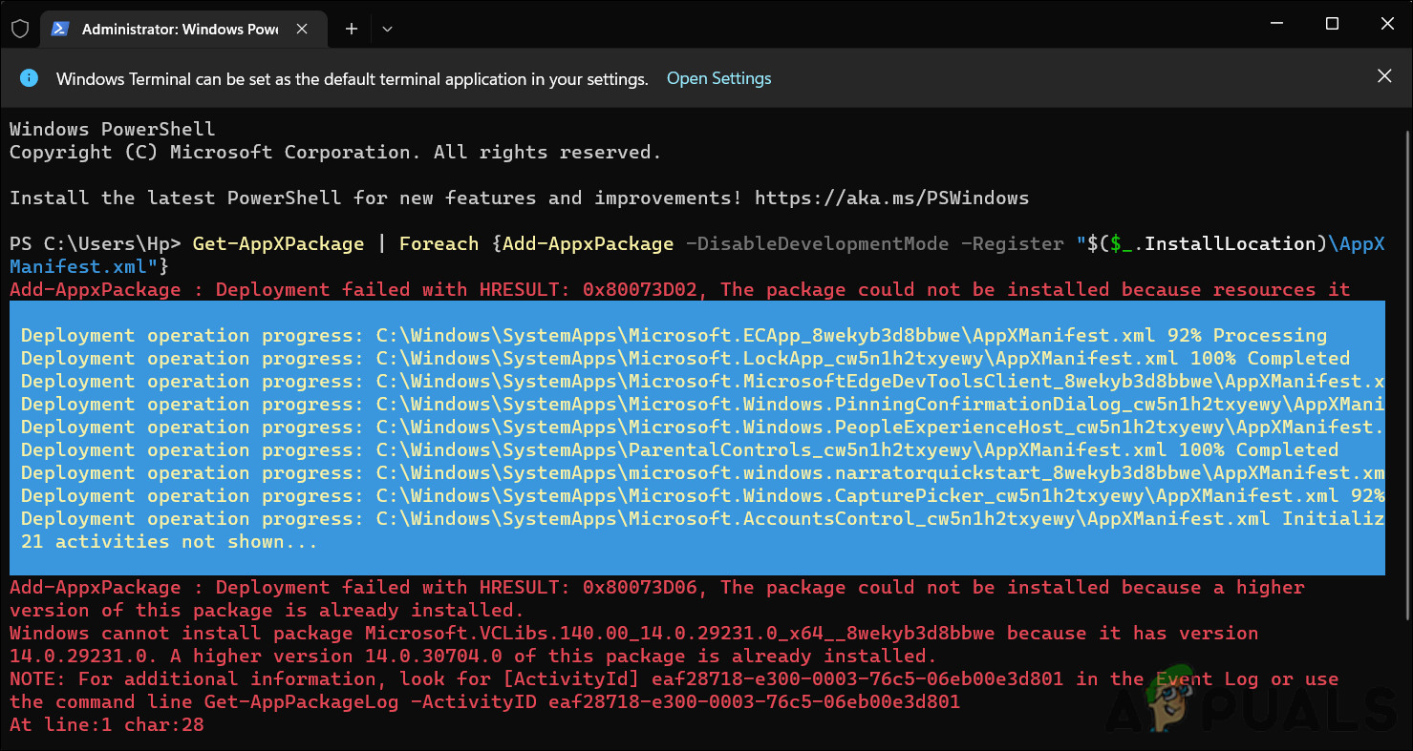This screenshot has width=1413, height=751.
Task: Close the Administrator: Windows PowerShell tab
Action: coord(303,29)
